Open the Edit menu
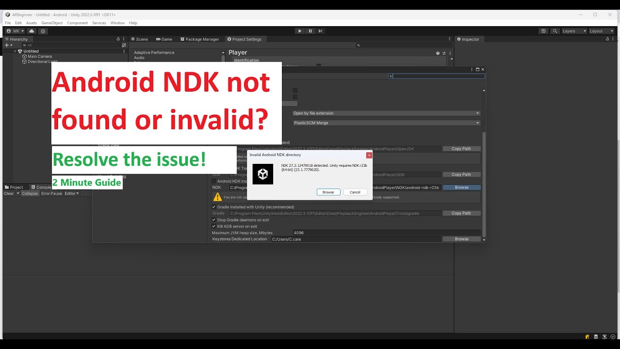The height and width of the screenshot is (349, 620). click(x=18, y=23)
